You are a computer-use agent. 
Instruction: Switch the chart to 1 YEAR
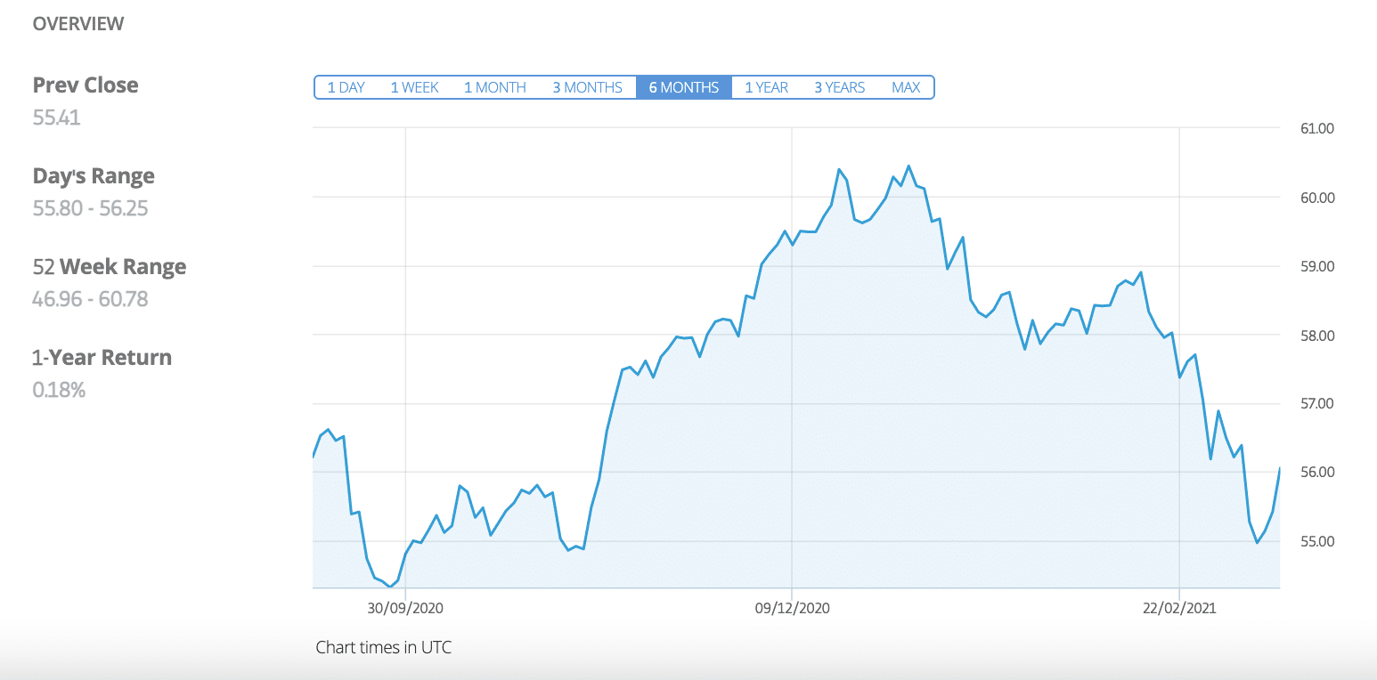(x=766, y=87)
